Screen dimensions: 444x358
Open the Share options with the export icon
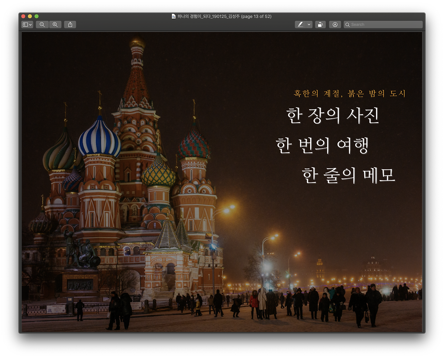[x=70, y=24]
